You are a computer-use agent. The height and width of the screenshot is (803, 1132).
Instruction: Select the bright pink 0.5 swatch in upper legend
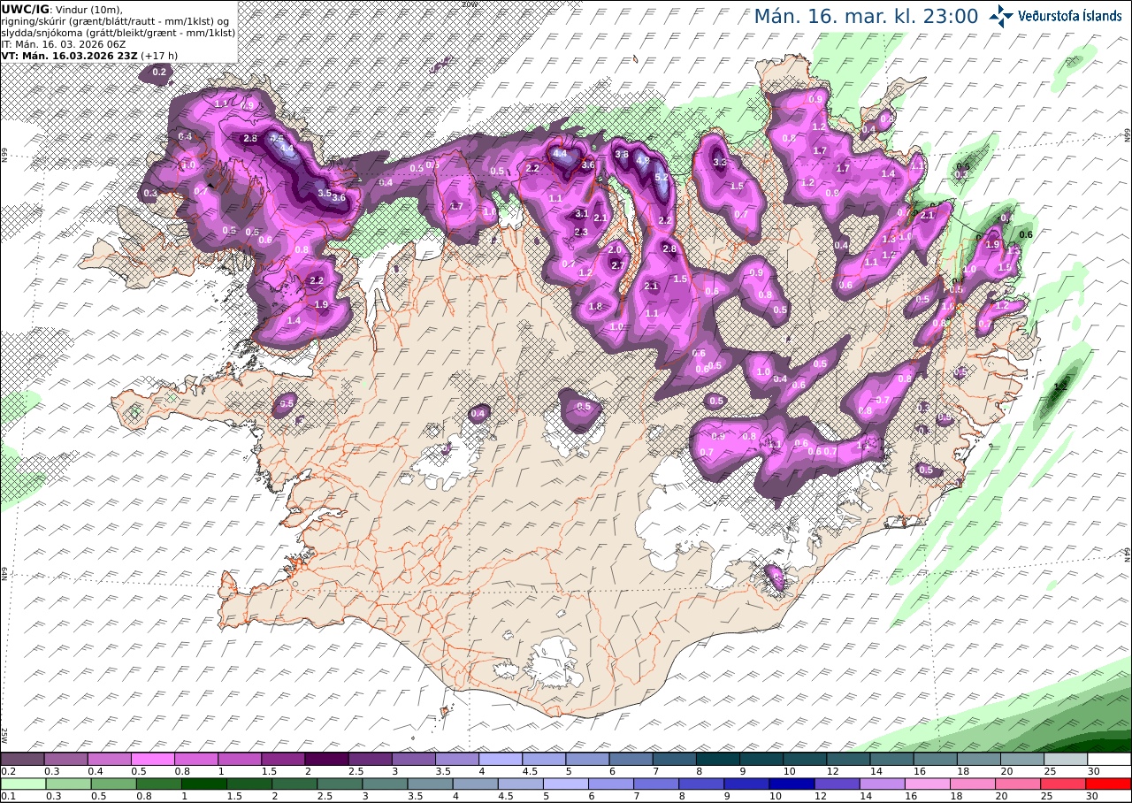pyautogui.click(x=152, y=759)
